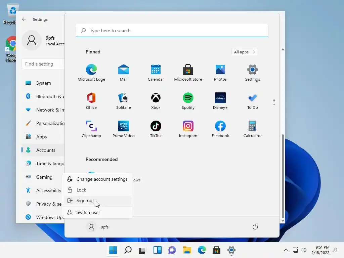This screenshot has width=344, height=258.
Task: Go back in the Settings window
Action: (x=24, y=19)
